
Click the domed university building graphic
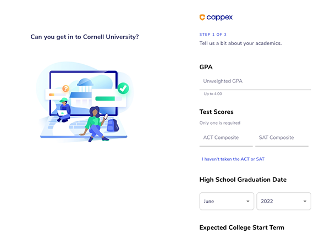(x=85, y=85)
